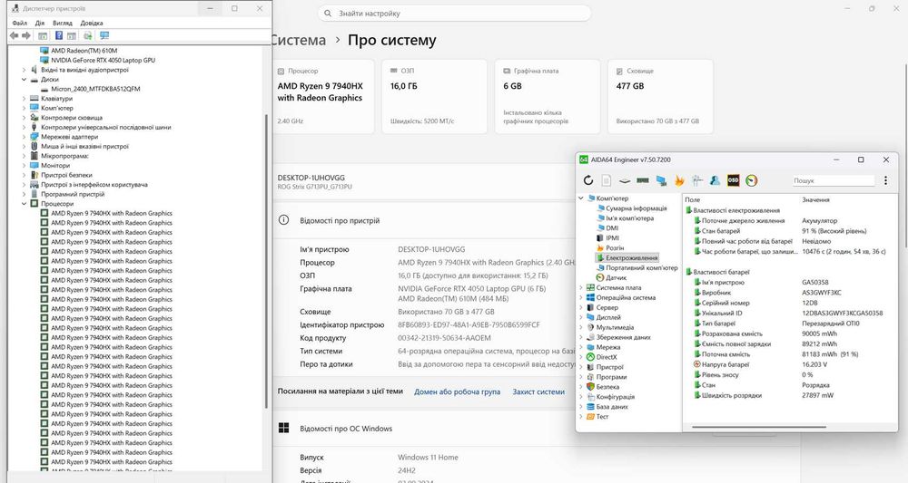This screenshot has height=483, width=908.
Task: Expand the Клавіатури node
Action: tap(24, 99)
